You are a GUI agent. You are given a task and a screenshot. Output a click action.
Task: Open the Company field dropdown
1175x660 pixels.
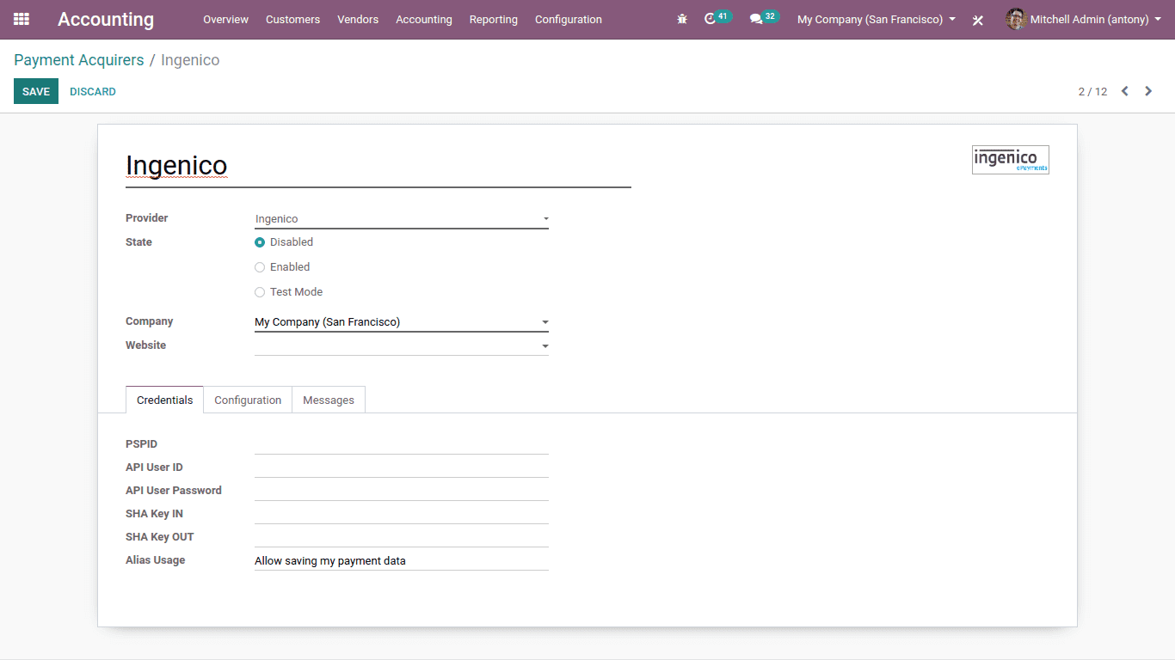(x=402, y=322)
